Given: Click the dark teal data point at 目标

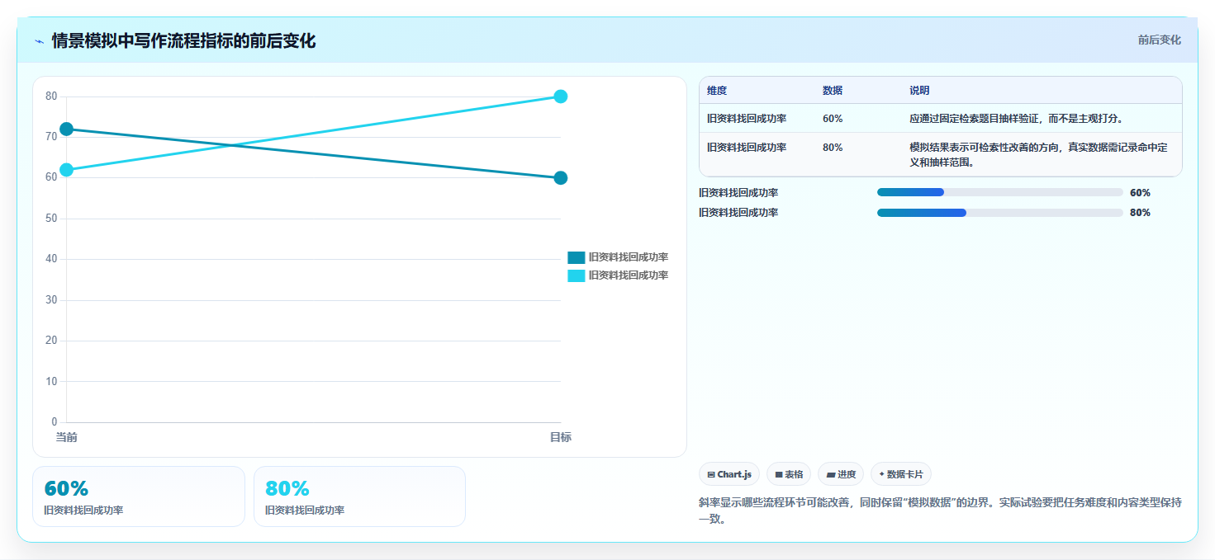Looking at the screenshot, I should tap(561, 178).
